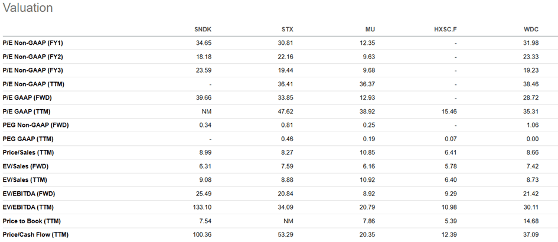Select the P/E Non-GAAP (FY1) row label
This screenshot has width=558, height=242.
point(33,43)
